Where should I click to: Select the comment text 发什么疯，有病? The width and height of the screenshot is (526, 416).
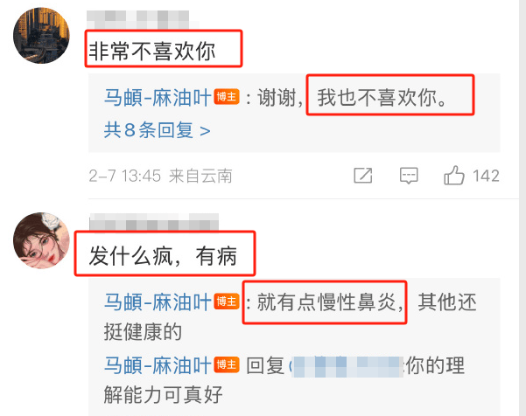pos(163,256)
